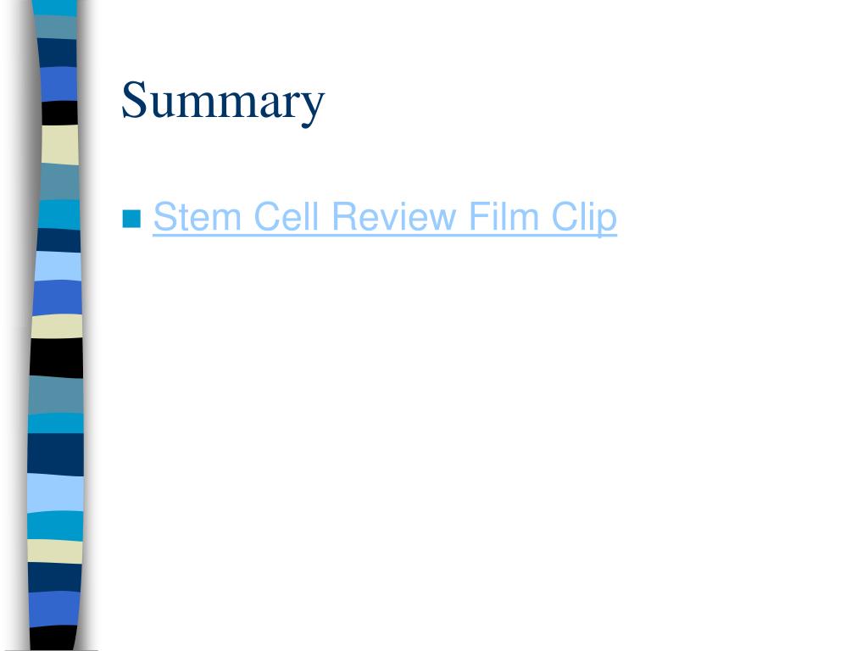The height and width of the screenshot is (651, 868).
Task: Click tall navy segment between cyan and light blue
Action: [x=55, y=455]
